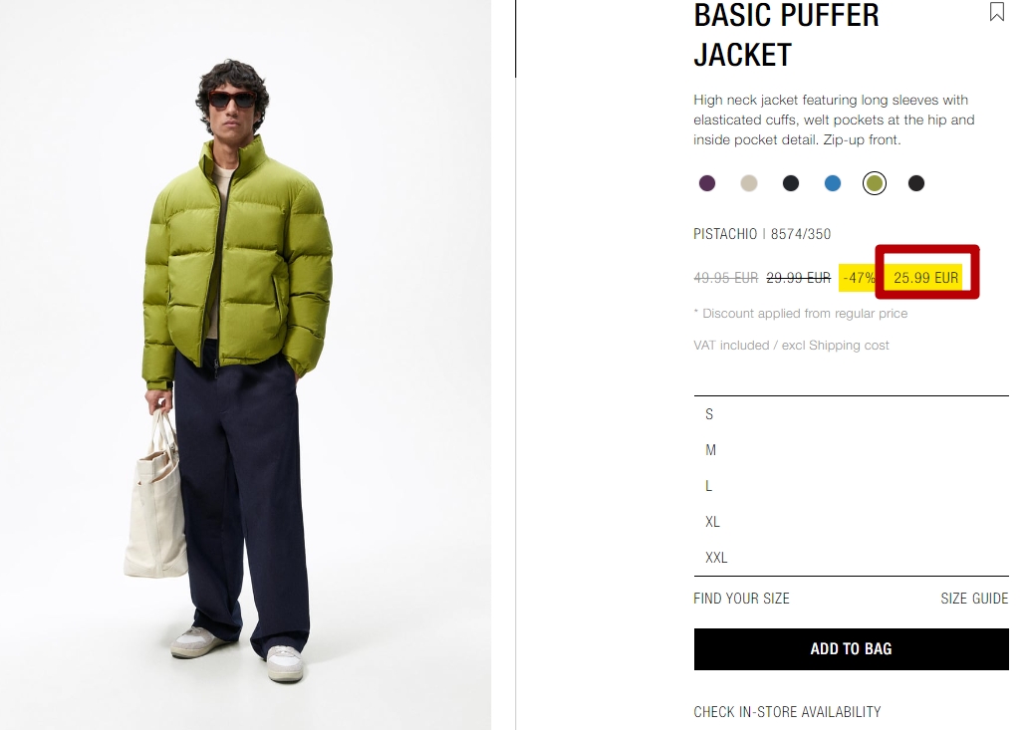1025x730 pixels.
Task: Check in-store availability
Action: [x=787, y=712]
